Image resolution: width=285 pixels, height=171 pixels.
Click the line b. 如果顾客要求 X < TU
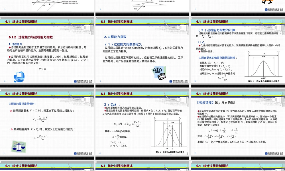tap(43, 129)
